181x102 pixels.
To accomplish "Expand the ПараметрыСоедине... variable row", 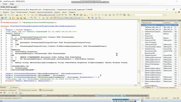I will [x=143, y=31].
